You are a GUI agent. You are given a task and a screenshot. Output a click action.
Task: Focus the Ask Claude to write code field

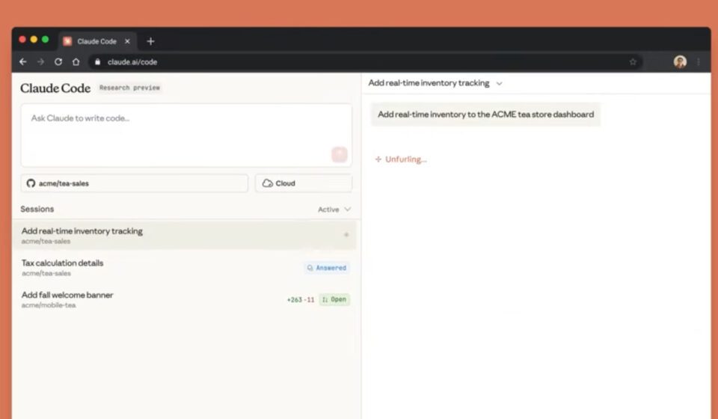click(186, 135)
